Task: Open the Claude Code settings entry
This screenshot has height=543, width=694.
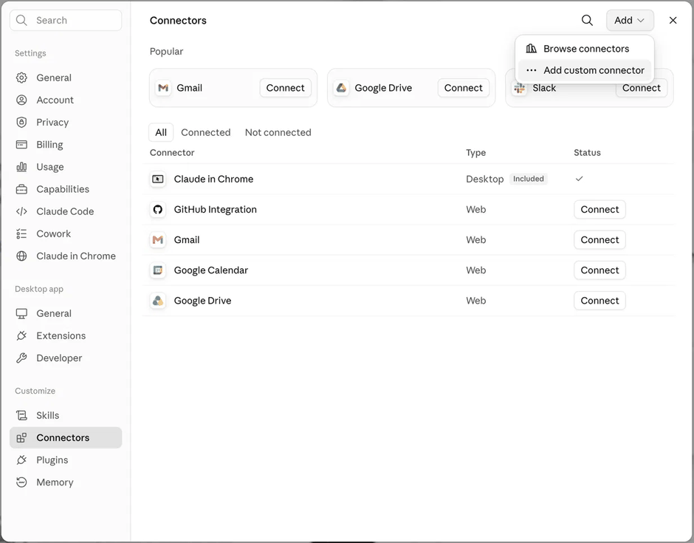Action: [66, 211]
